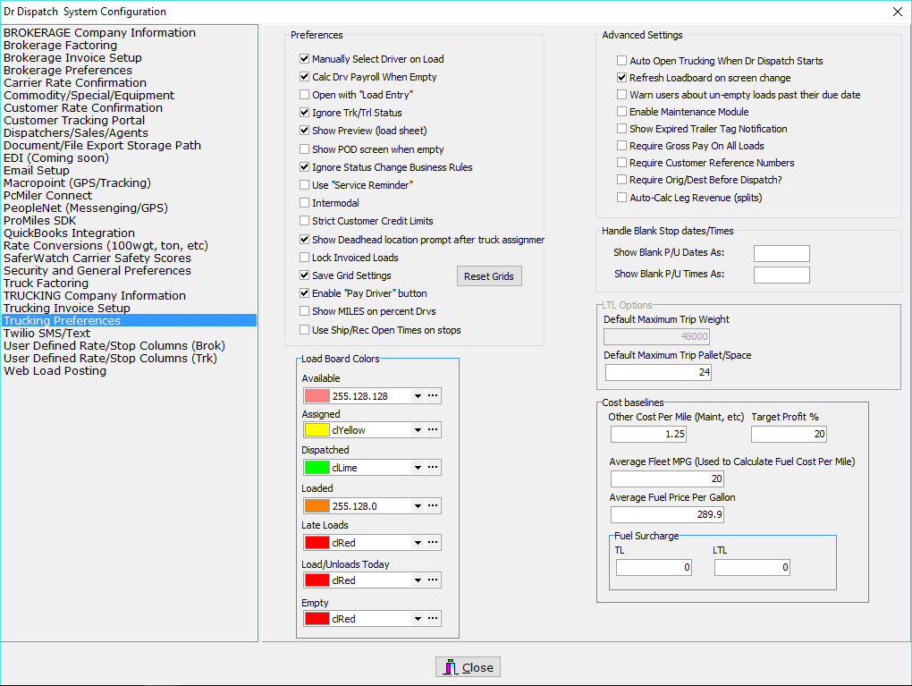The width and height of the screenshot is (912, 686).
Task: Open color picker dots for Loaded color
Action: (433, 505)
